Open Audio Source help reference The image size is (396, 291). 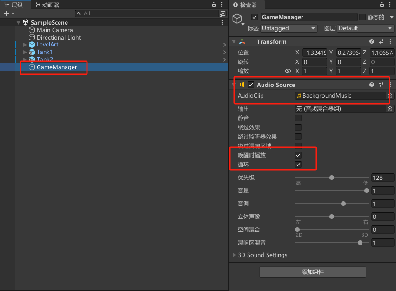[x=372, y=85]
